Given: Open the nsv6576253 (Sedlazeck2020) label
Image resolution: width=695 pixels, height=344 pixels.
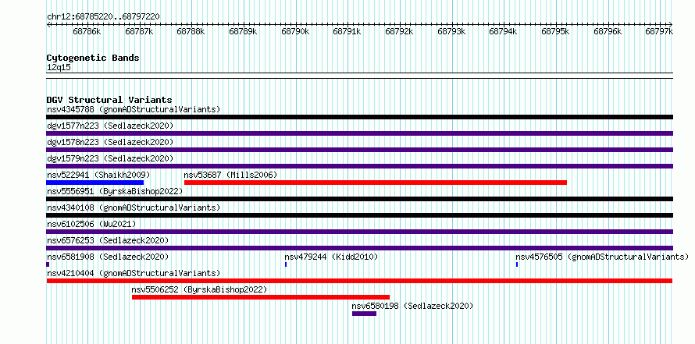Looking at the screenshot, I should [x=108, y=240].
